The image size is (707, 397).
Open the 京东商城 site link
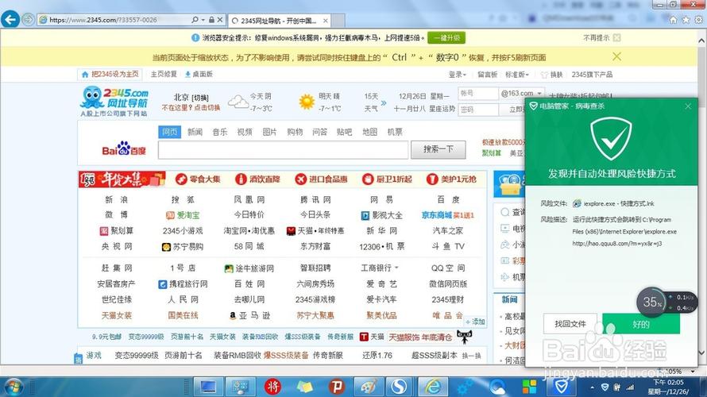point(436,215)
